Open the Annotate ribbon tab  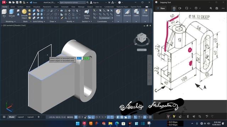[x=65, y=7]
